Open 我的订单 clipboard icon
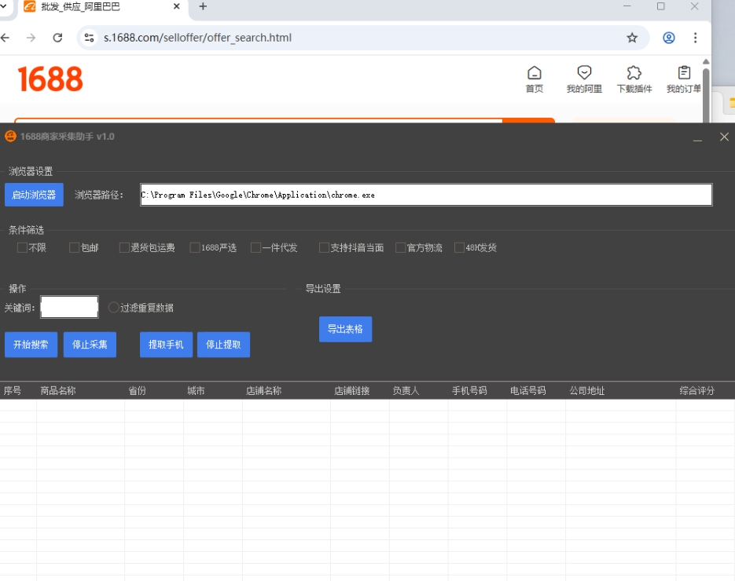The image size is (735, 581). point(684,74)
